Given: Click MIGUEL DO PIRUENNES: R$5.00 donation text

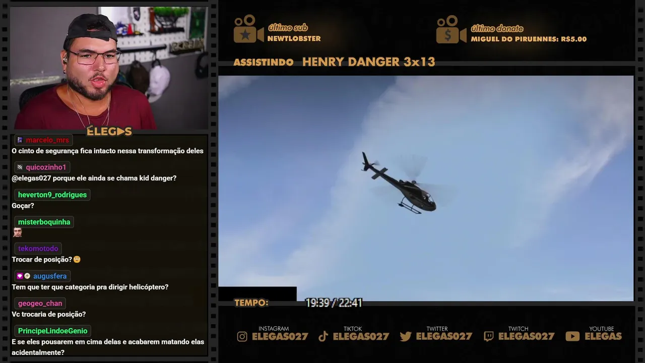Looking at the screenshot, I should (x=529, y=39).
